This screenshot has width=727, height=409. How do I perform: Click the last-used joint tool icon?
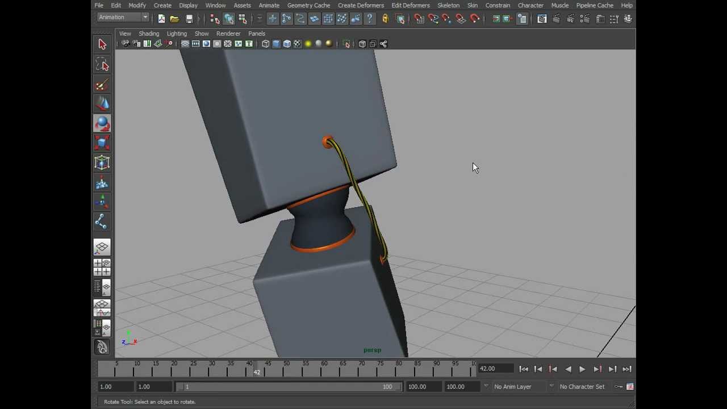102,222
